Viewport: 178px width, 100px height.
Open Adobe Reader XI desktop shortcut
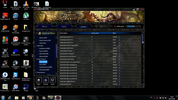click(x=5, y=16)
